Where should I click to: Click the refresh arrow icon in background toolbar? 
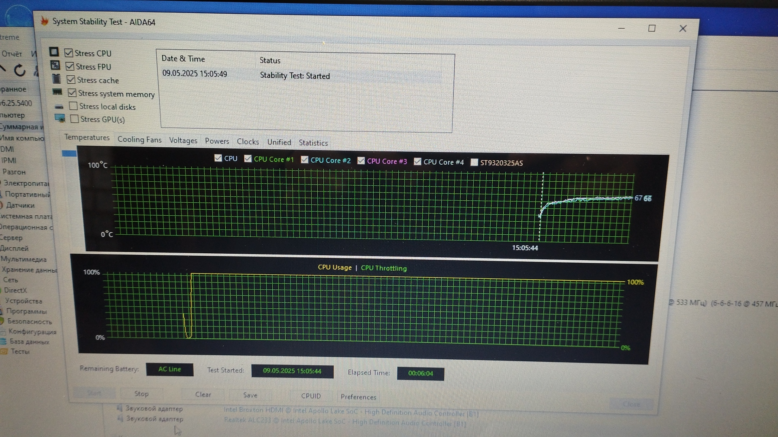19,70
